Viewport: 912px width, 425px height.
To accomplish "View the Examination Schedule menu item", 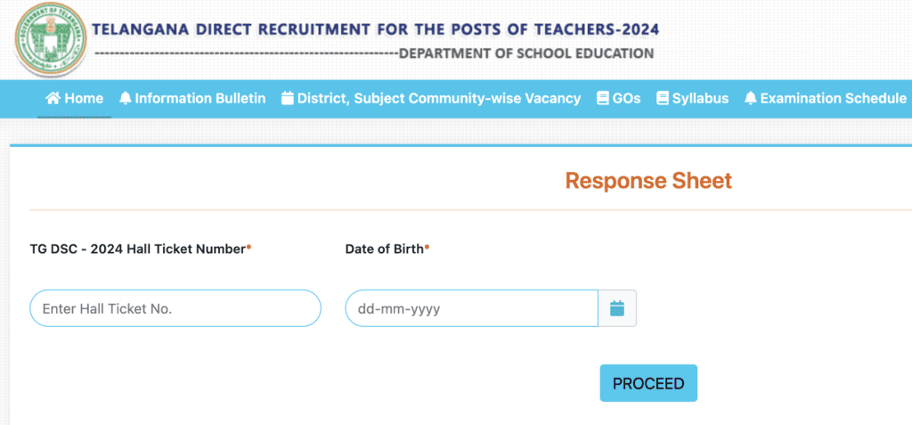I will point(833,99).
